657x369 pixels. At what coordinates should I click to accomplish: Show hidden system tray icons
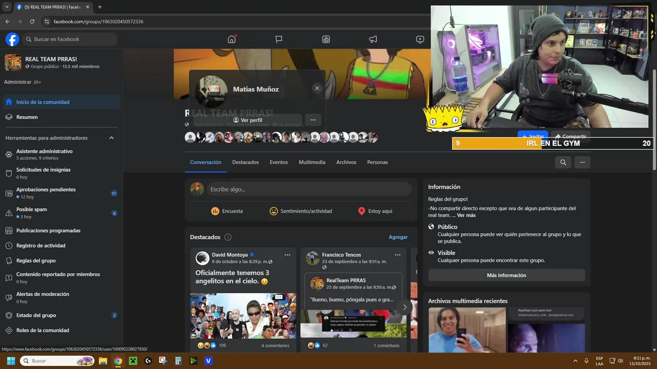pyautogui.click(x=575, y=361)
